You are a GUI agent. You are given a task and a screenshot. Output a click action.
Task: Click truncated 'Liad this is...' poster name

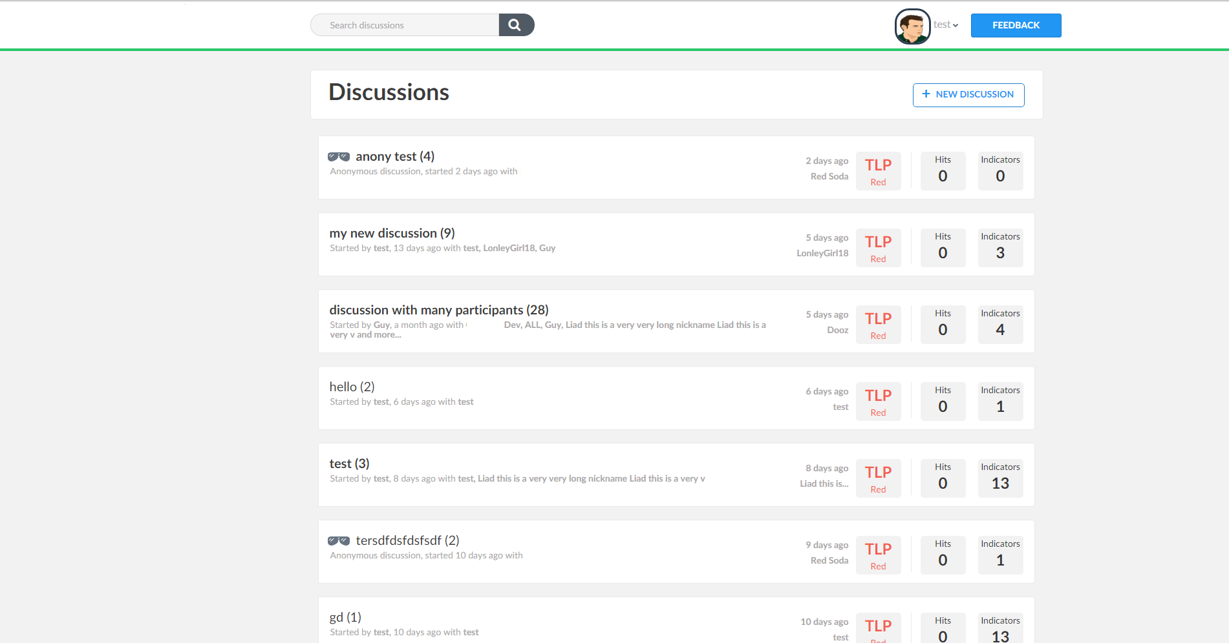coord(824,484)
